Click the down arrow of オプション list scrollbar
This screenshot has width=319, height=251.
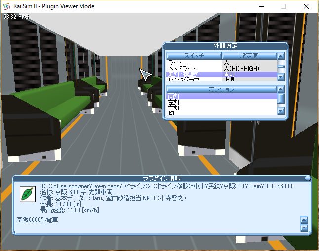281,111
